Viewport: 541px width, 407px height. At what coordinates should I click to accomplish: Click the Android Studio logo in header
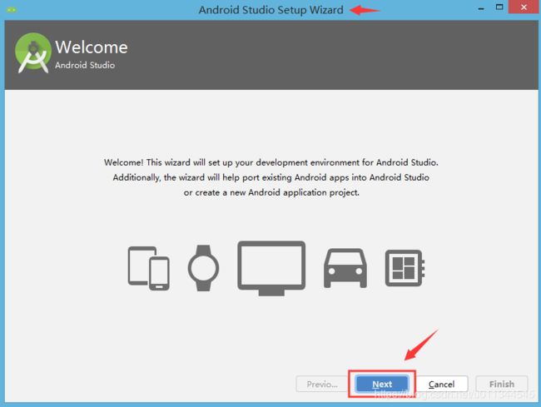point(33,52)
